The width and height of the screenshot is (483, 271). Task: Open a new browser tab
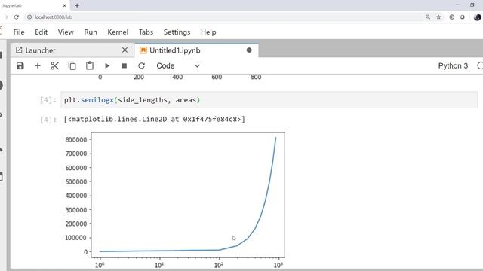77,5
